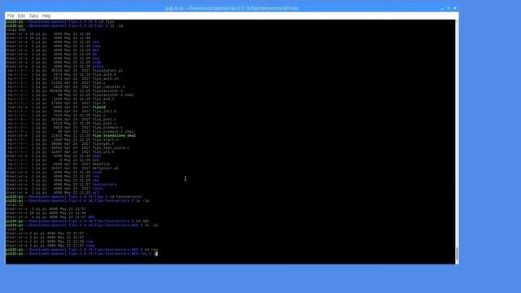Image resolution: width=521 pixels, height=293 pixels.
Task: Click the 'fips_test_suite.c' file name
Action: click(x=111, y=148)
